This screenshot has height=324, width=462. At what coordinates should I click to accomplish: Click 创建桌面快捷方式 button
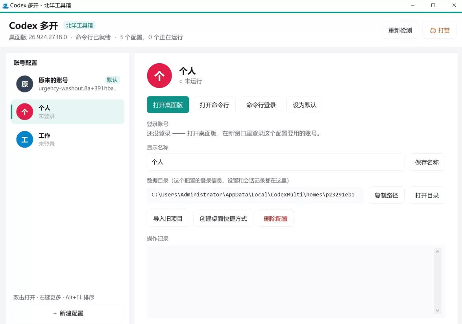coord(223,218)
